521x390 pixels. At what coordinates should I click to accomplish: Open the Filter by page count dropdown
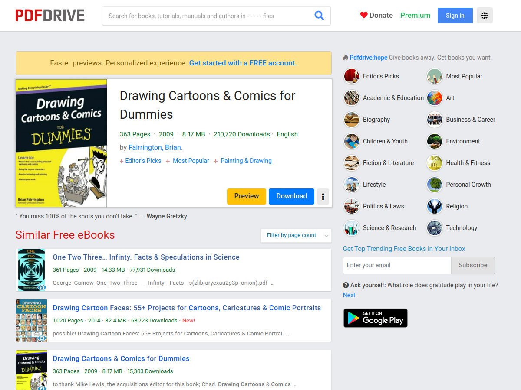tap(296, 235)
